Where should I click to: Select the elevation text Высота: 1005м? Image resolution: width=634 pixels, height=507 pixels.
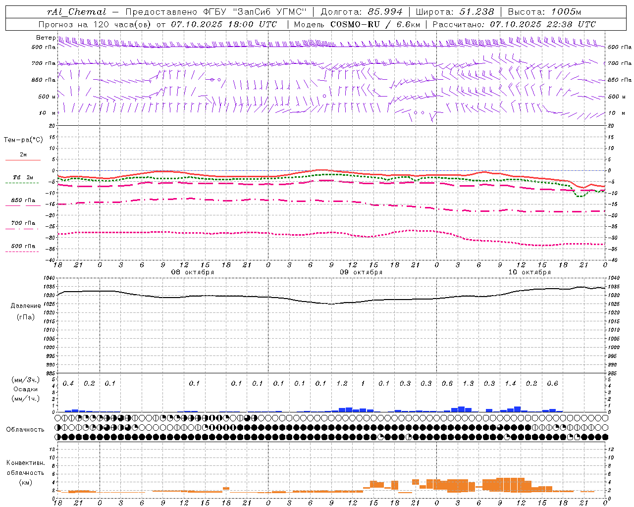point(544,12)
